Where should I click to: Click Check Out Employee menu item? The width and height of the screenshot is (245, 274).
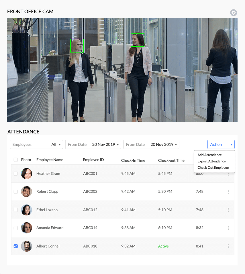click(x=213, y=168)
